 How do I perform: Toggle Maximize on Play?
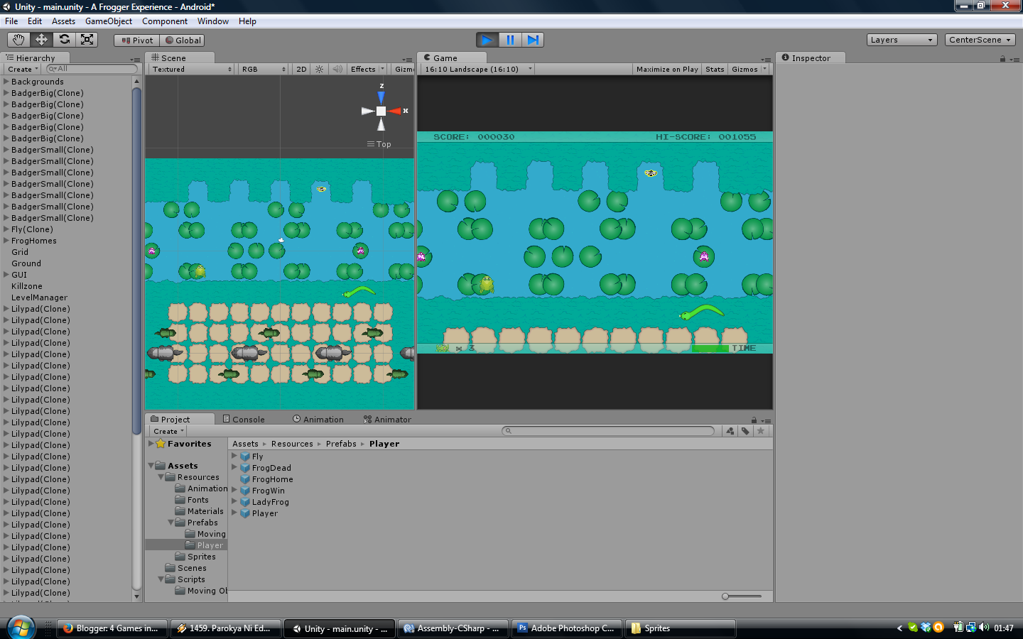[x=667, y=69]
